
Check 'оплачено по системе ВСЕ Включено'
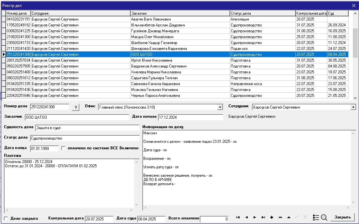[x=63, y=148]
